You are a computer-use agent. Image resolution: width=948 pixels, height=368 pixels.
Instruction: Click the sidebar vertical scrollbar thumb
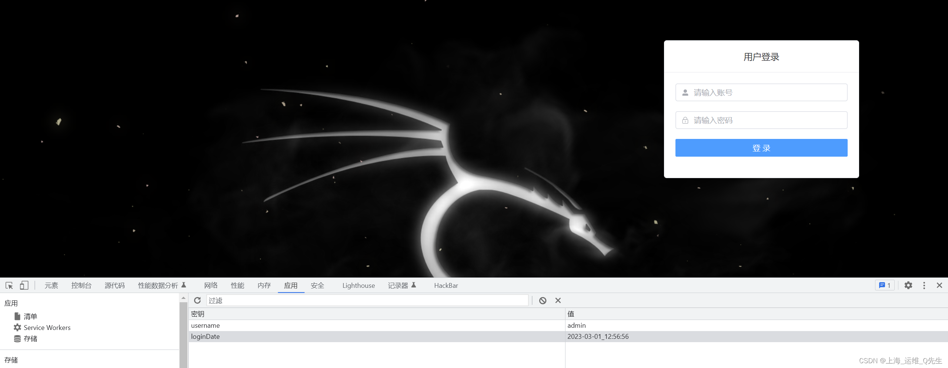tap(183, 335)
